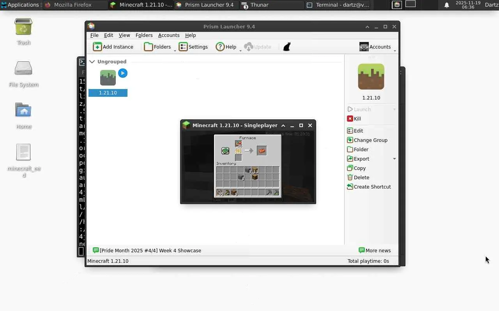The image size is (499, 311).
Task: Click the panel clock showing 06:36
Action: pos(468,5)
